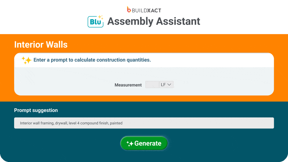Open the LF unit dropdown
Viewport: 288px width, 162px height.
coord(166,84)
